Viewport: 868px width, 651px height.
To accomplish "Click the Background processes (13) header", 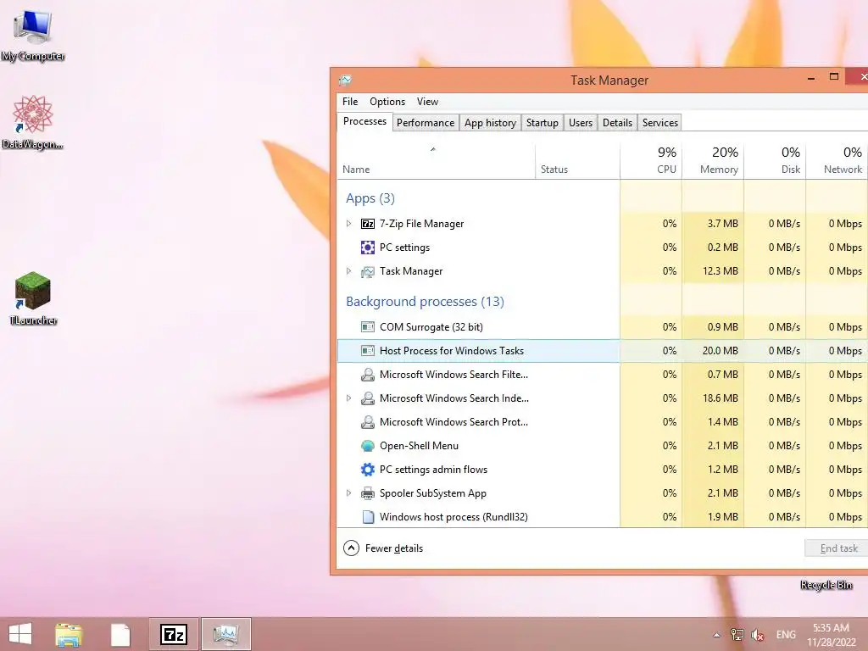I will [425, 302].
